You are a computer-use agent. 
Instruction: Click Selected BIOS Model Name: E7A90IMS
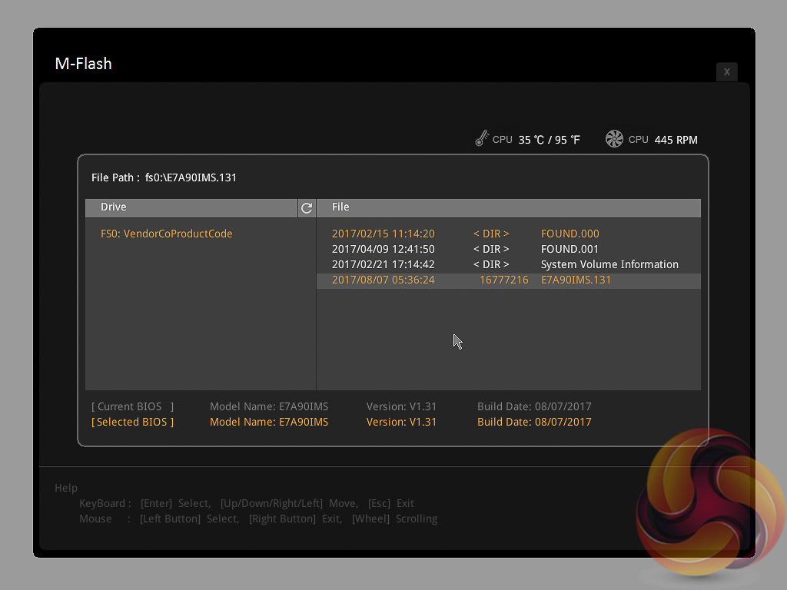[269, 422]
